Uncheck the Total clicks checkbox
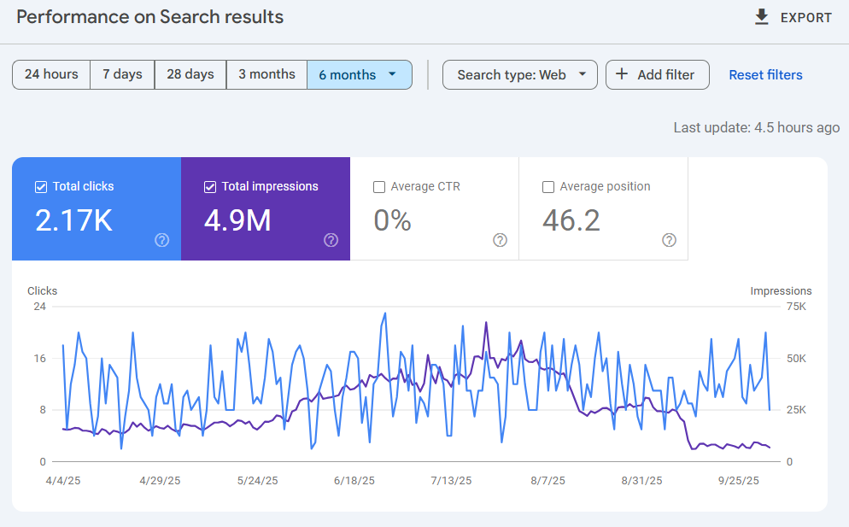 pyautogui.click(x=41, y=187)
